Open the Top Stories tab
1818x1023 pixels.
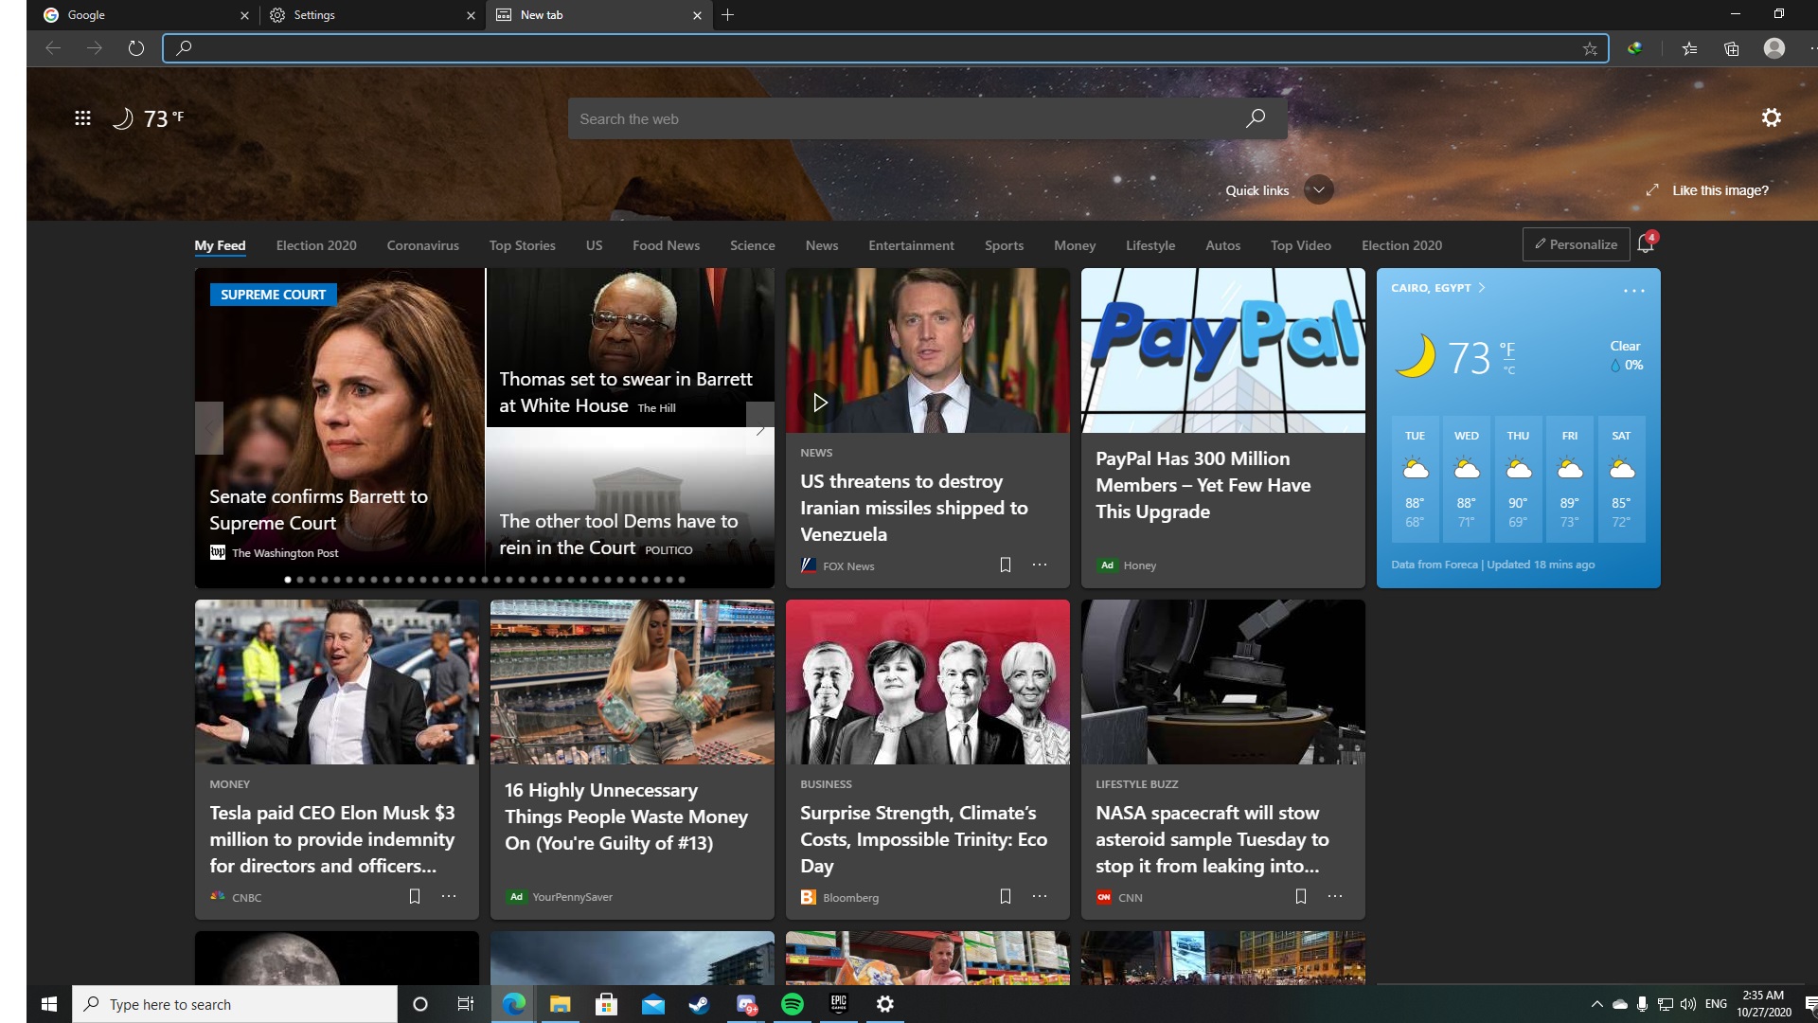pos(522,245)
